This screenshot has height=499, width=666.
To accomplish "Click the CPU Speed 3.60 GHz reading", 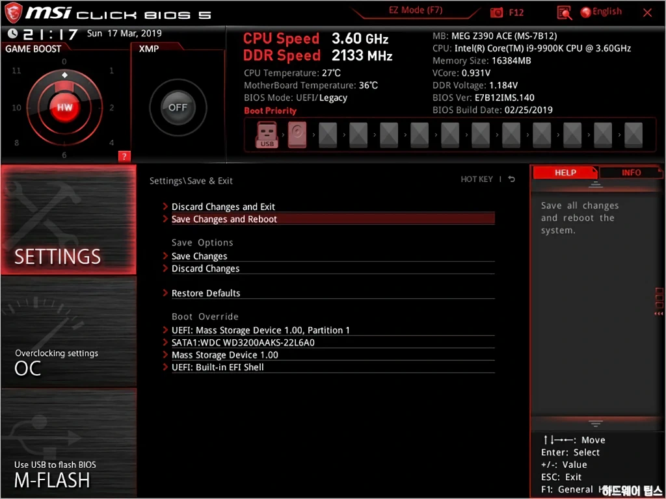I will (315, 38).
